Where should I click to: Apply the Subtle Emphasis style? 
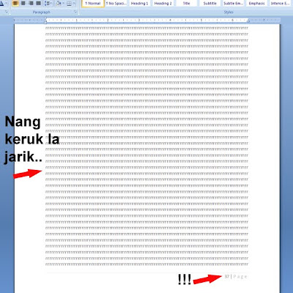click(x=233, y=4)
